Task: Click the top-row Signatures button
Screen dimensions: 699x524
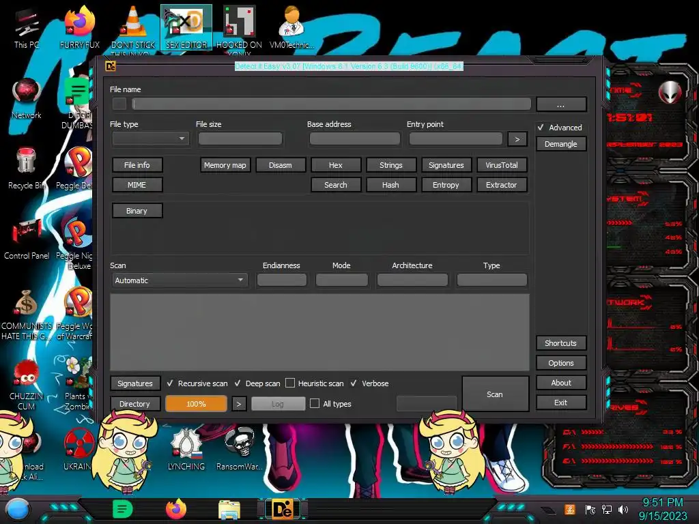Action: (x=446, y=165)
